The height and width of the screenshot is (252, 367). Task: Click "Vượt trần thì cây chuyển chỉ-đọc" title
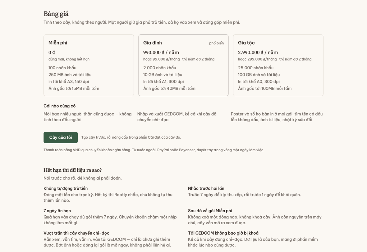pyautogui.click(x=76, y=233)
